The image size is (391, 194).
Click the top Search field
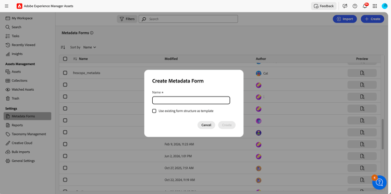click(x=188, y=19)
